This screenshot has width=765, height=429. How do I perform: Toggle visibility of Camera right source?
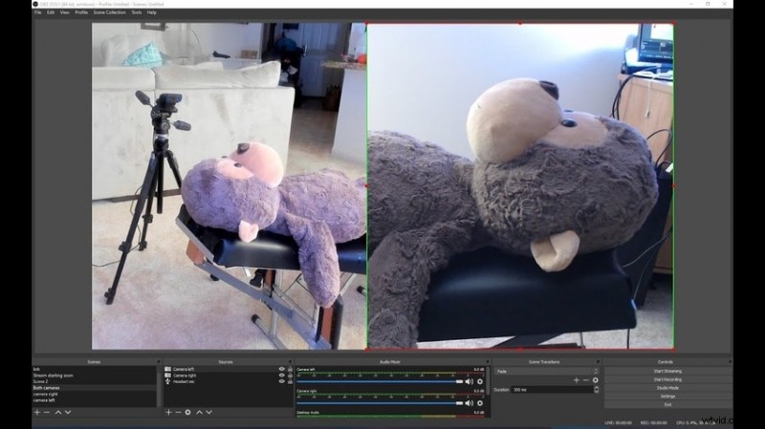coord(281,375)
